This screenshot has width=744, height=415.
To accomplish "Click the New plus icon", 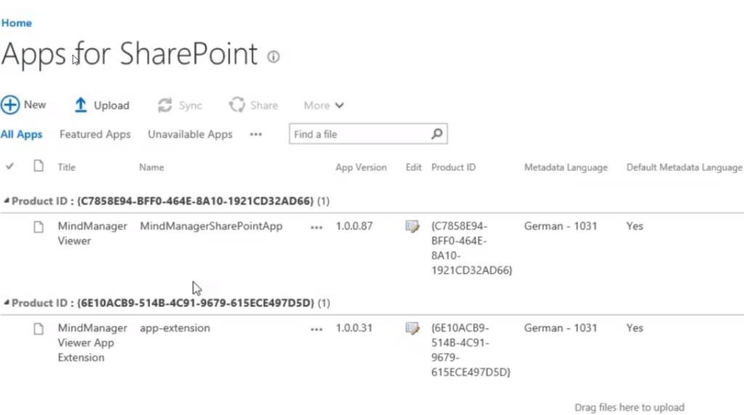I will (10, 105).
